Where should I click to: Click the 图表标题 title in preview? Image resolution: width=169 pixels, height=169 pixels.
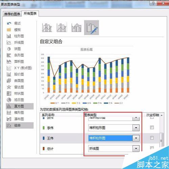pyautogui.click(x=87, y=50)
